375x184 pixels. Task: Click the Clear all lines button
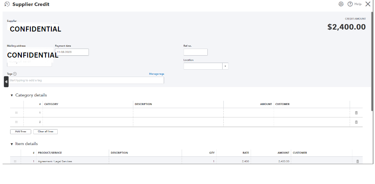pyautogui.click(x=46, y=131)
